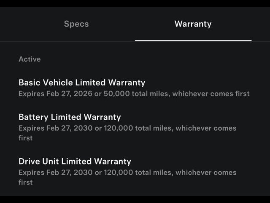Viewport: 270px width, 203px height.
Task: Open Battery Limited Warranty entry
Action: tap(70, 117)
